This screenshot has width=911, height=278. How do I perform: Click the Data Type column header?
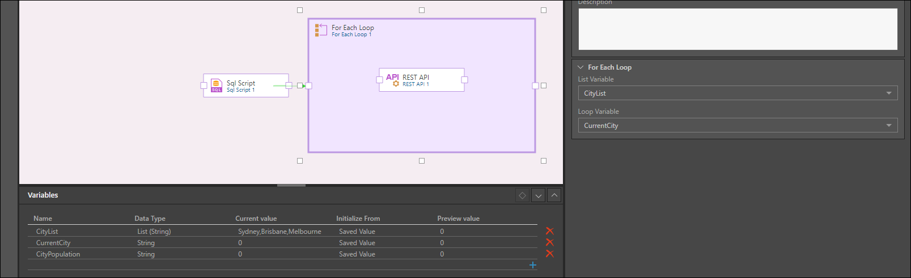(x=150, y=219)
